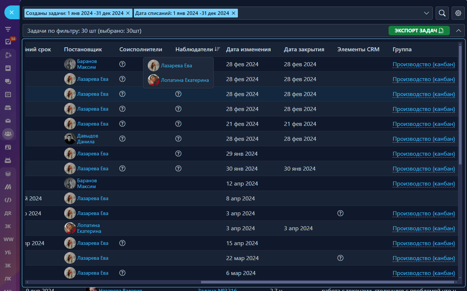
Task: Click the Наблюдатели question icon in the 30 янв 2024 row
Action: coord(178,168)
